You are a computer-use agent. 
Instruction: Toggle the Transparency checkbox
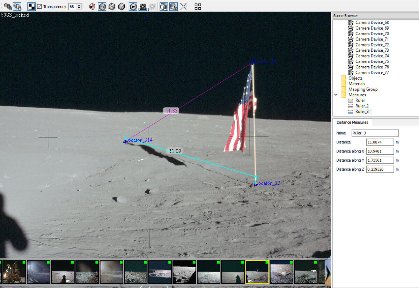coord(39,6)
